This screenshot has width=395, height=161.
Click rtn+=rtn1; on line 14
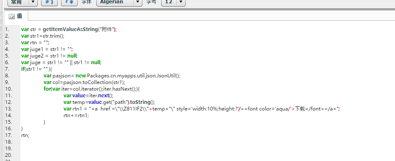point(76,115)
